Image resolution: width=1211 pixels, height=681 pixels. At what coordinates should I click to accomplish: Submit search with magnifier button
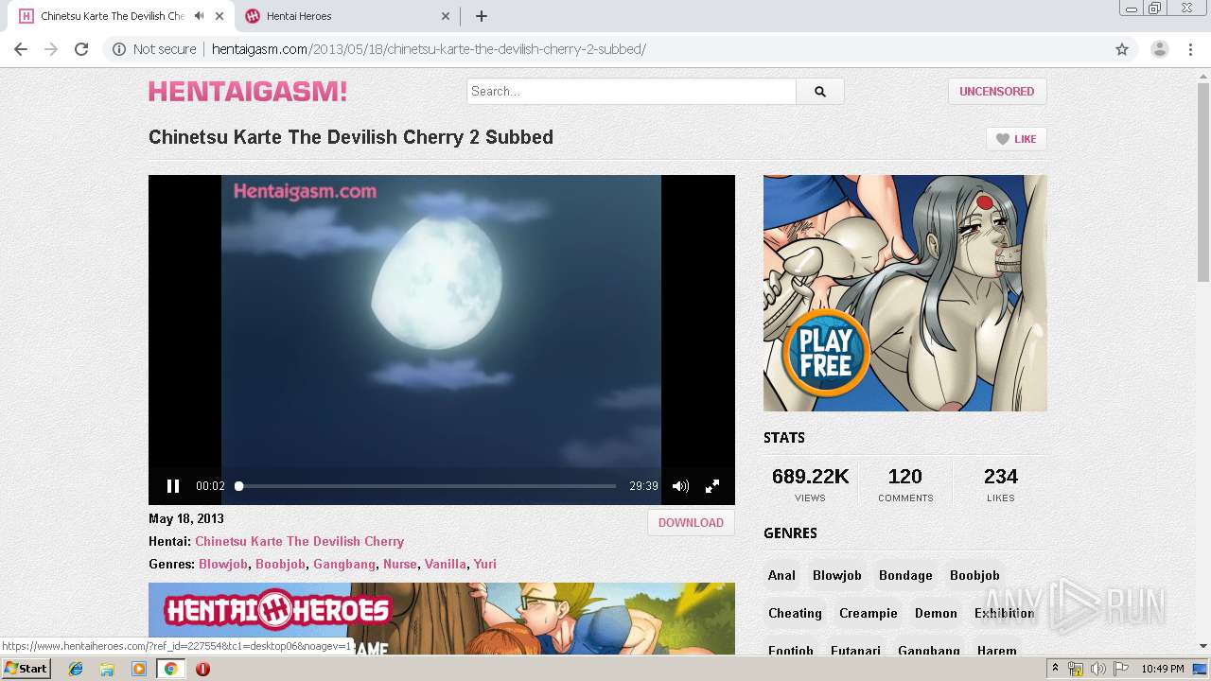click(x=820, y=91)
